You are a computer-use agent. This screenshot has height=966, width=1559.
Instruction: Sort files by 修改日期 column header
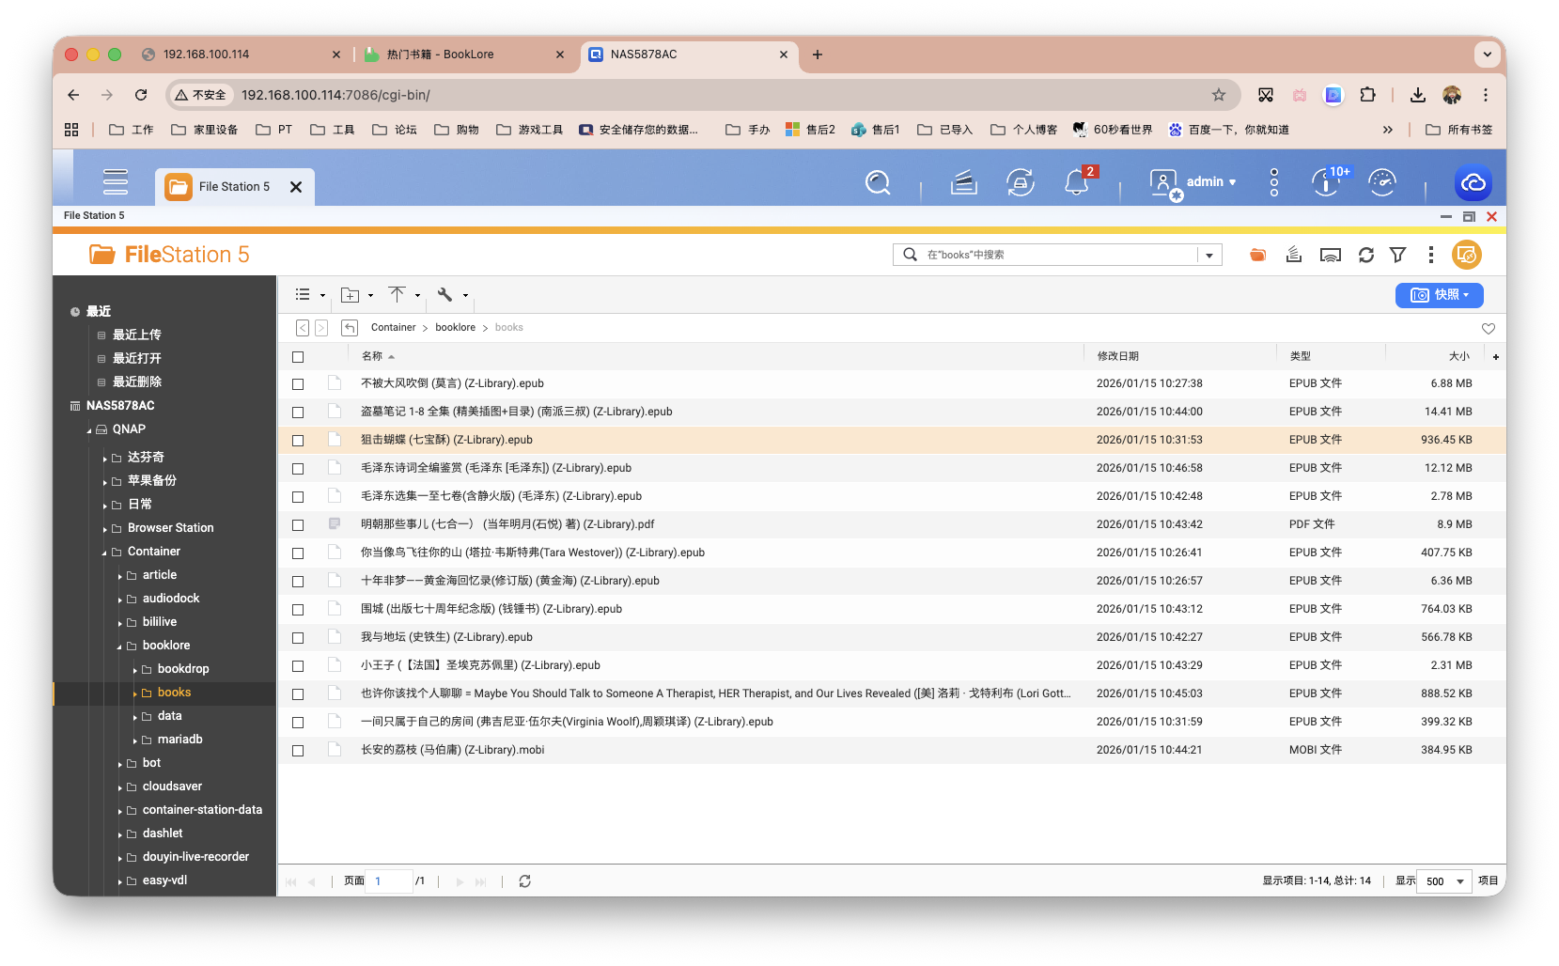[1117, 356]
